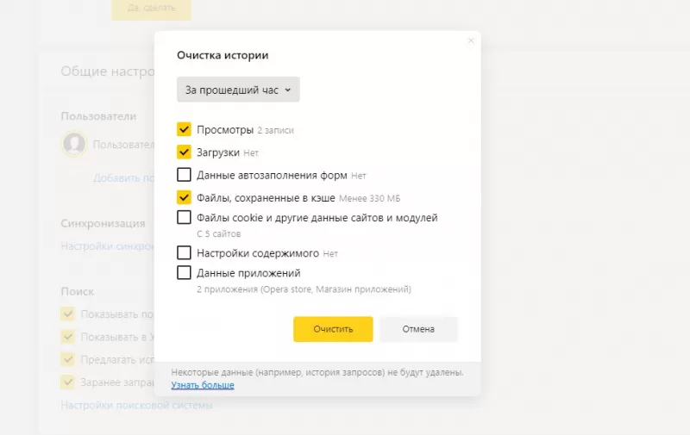Click 'Добавить пользователя' link in background page

coord(123,178)
